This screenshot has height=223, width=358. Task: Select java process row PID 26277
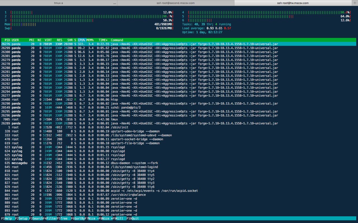[x=179, y=96]
